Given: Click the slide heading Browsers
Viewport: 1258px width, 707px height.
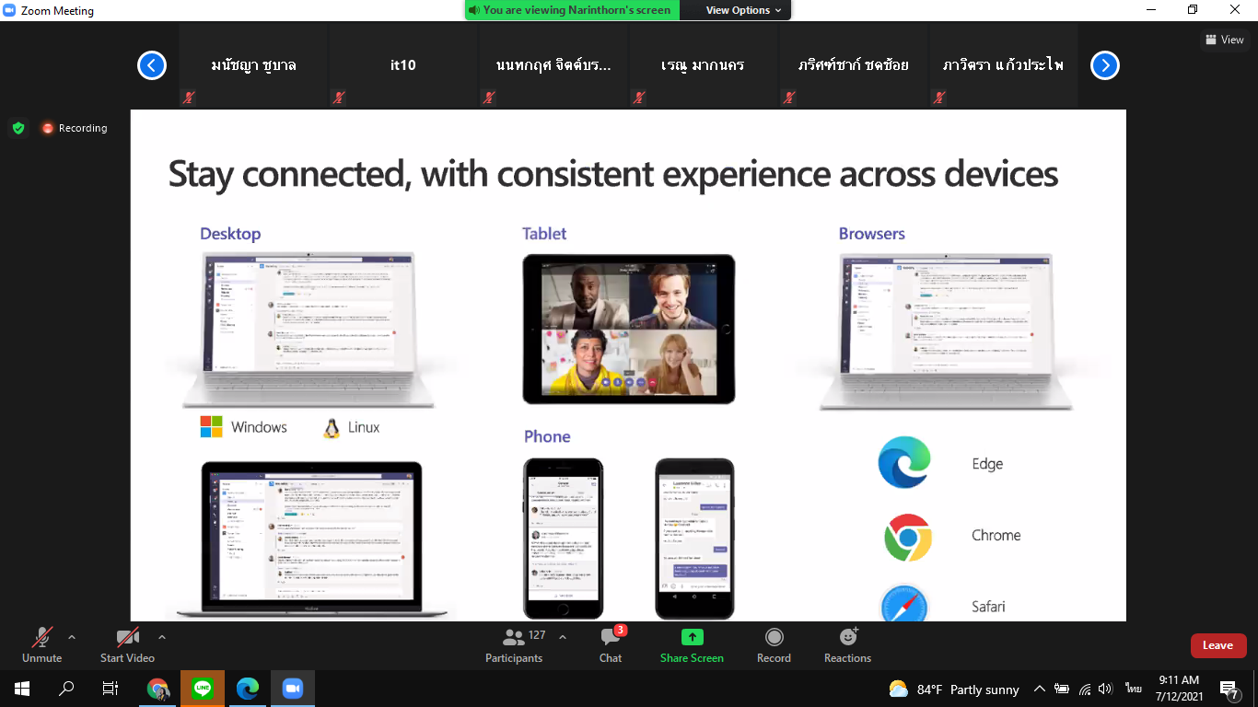Looking at the screenshot, I should pyautogui.click(x=872, y=234).
